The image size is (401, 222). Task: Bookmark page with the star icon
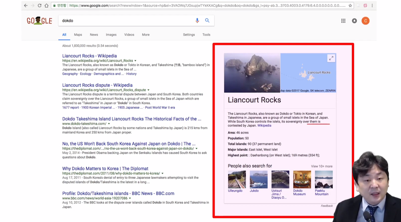(x=350, y=5)
